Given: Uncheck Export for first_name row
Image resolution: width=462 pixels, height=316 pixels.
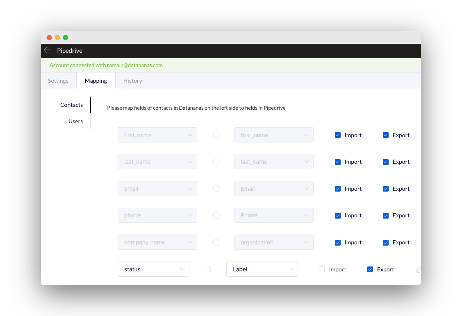Looking at the screenshot, I should click(x=386, y=135).
